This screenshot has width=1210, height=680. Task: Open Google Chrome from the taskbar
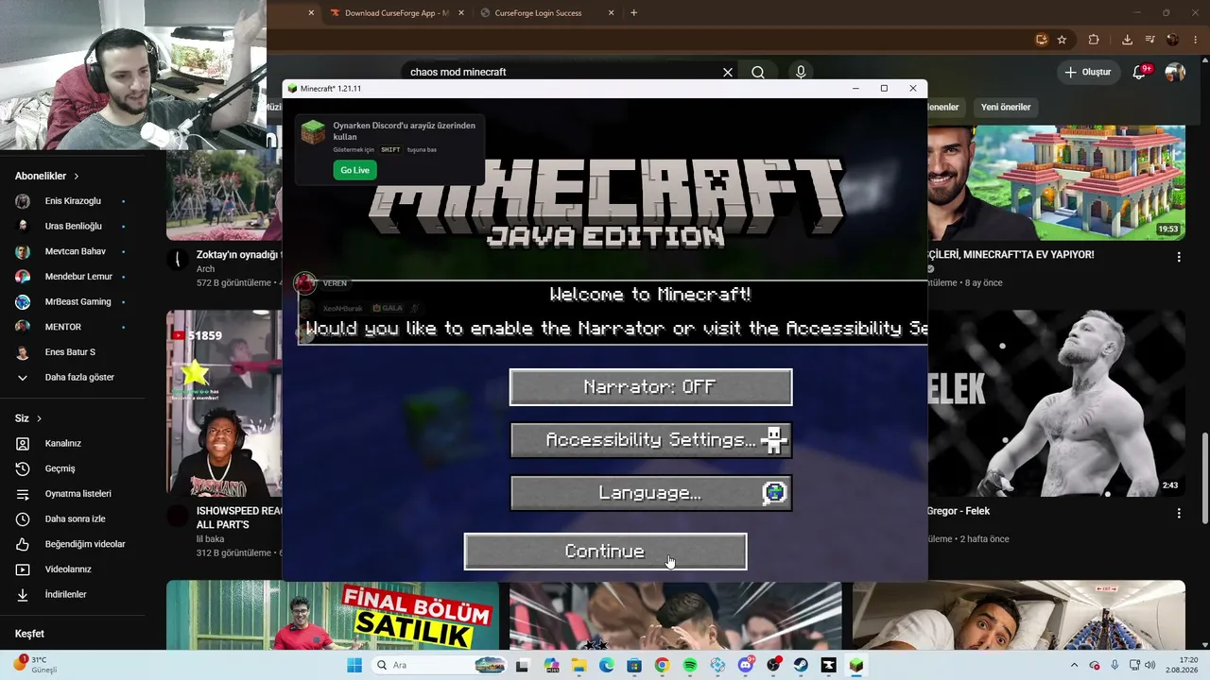tap(662, 666)
